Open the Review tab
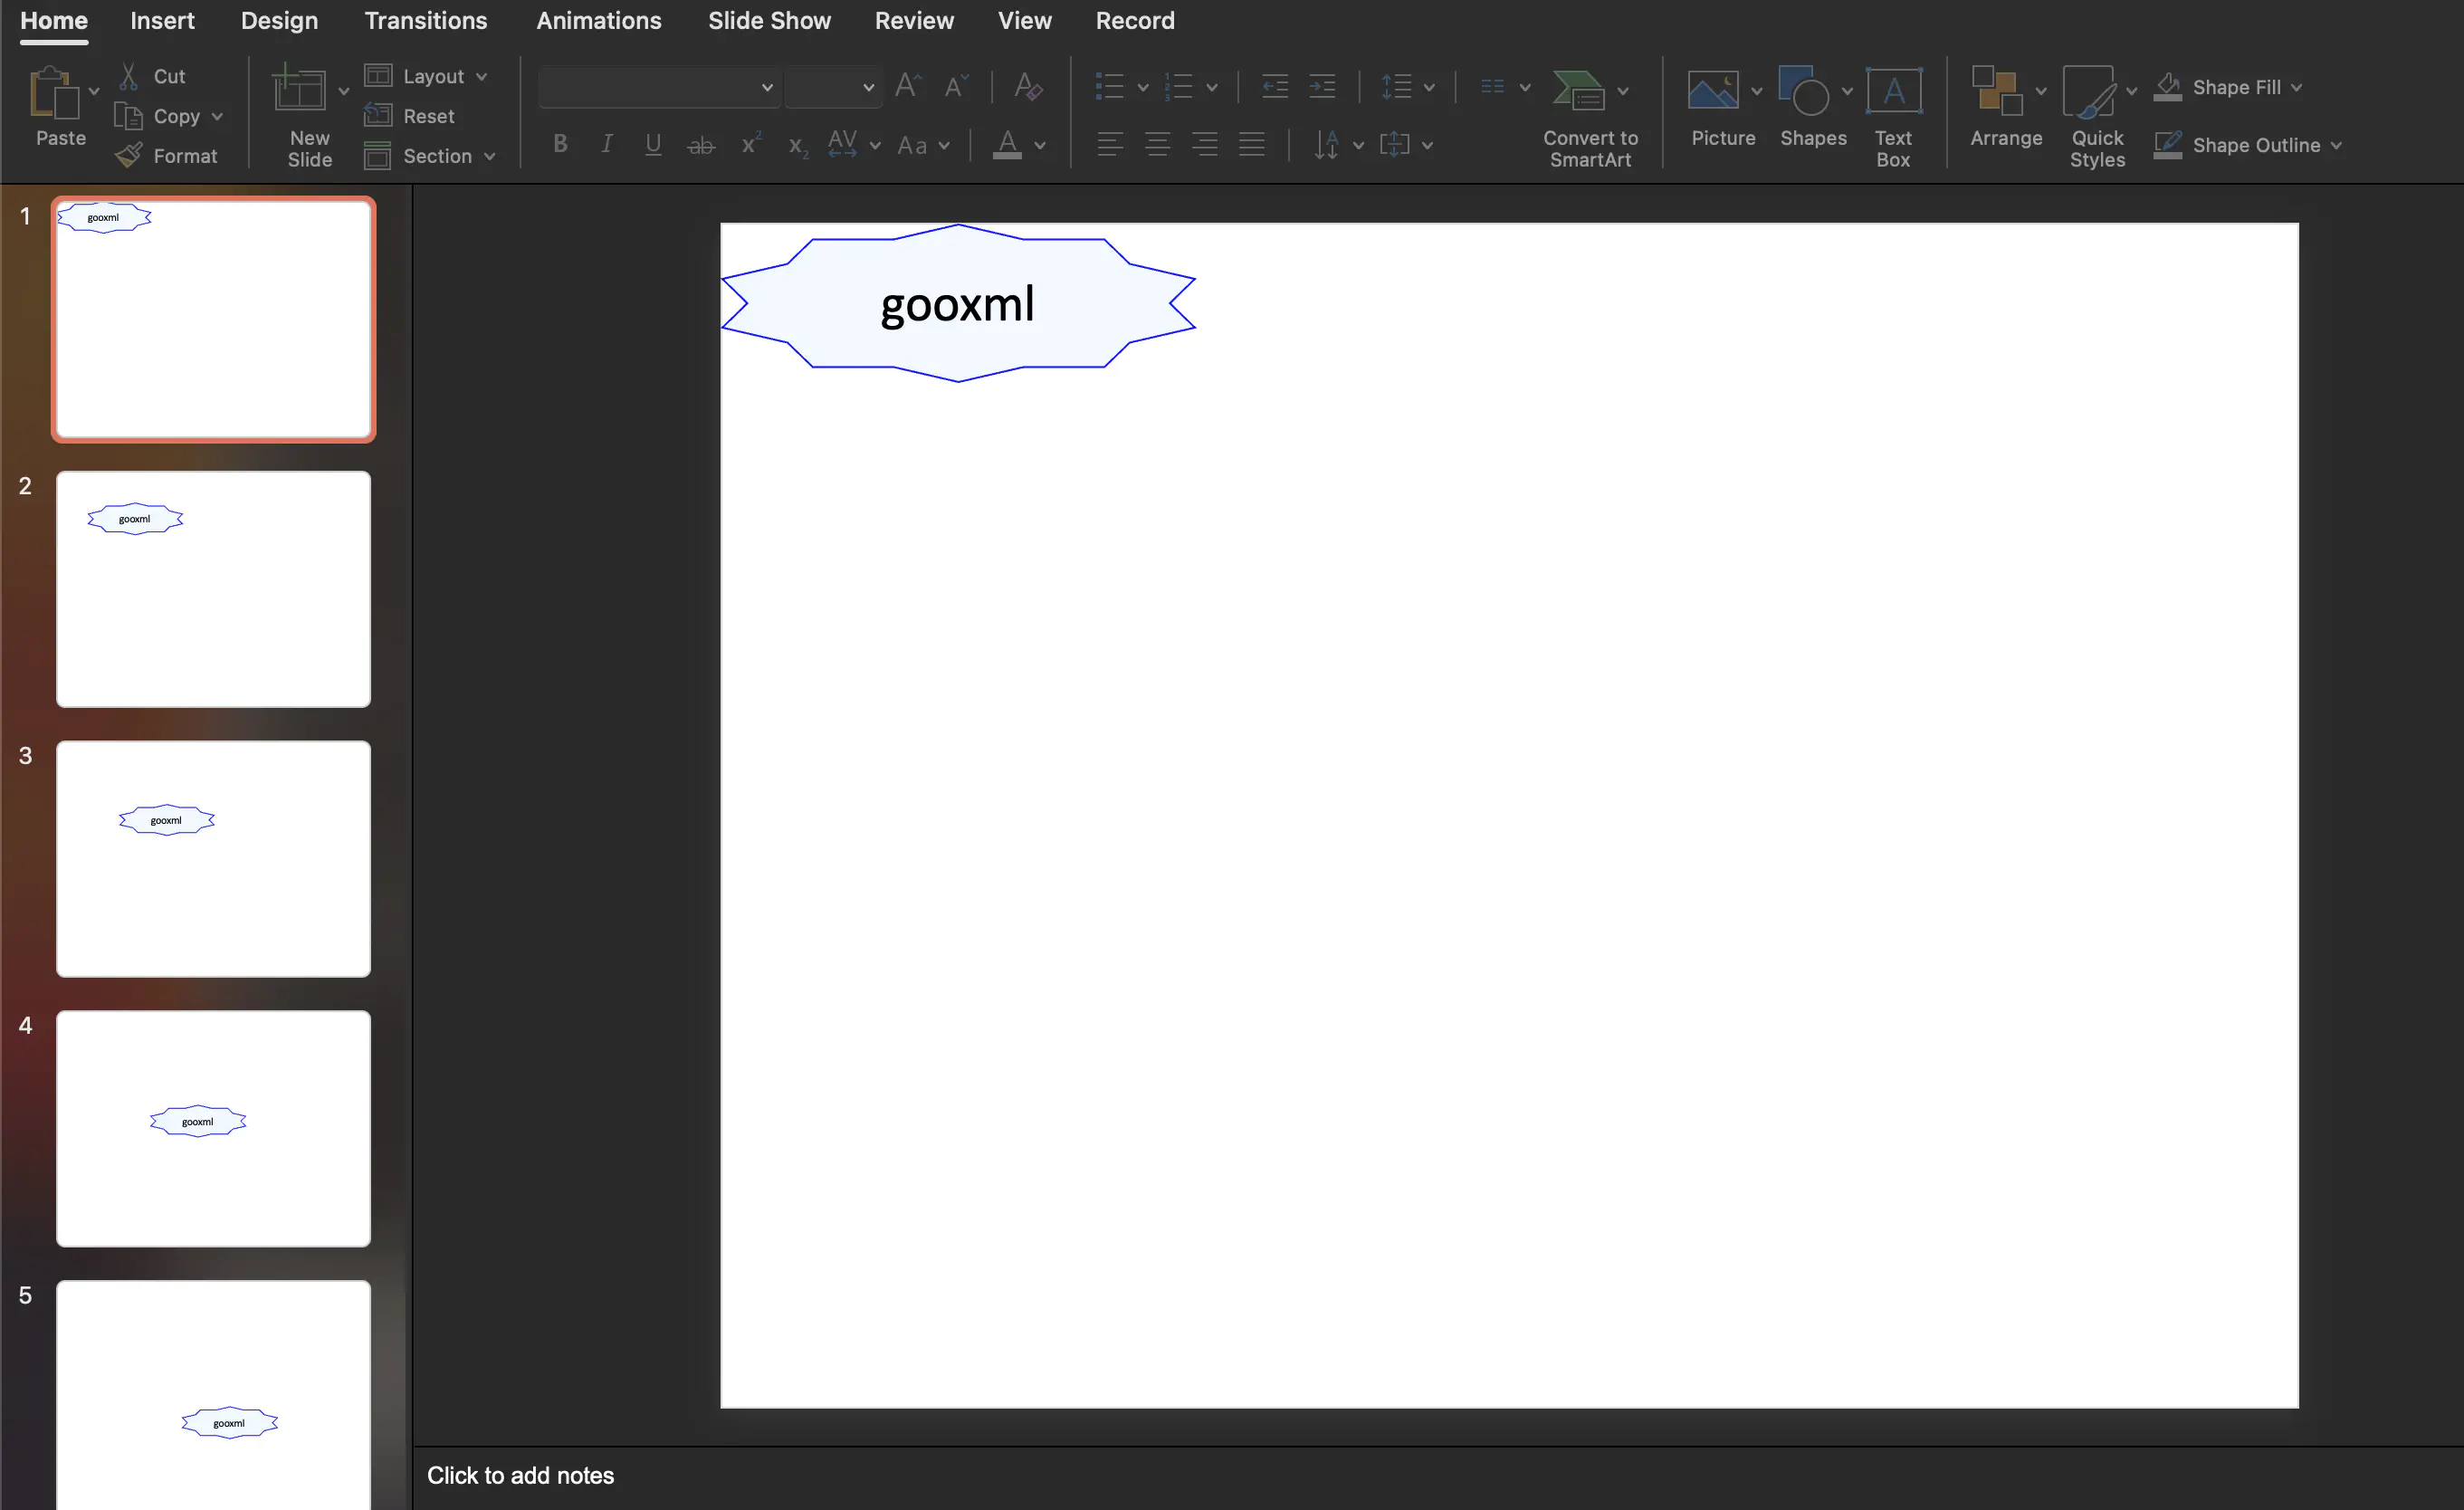Viewport: 2464px width, 1510px height. (x=913, y=20)
